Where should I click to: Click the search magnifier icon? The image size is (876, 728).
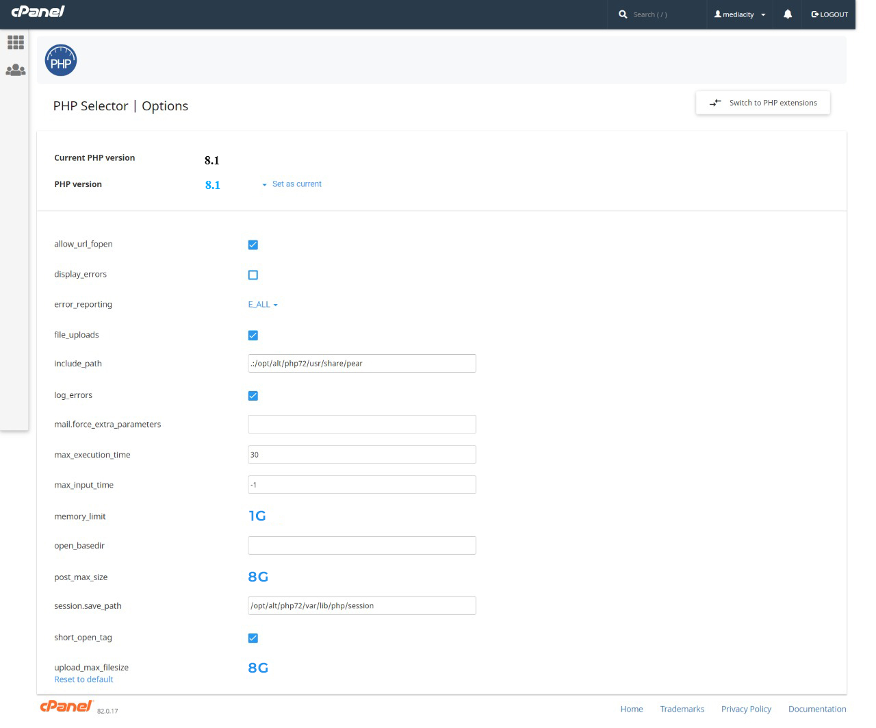[x=623, y=14]
